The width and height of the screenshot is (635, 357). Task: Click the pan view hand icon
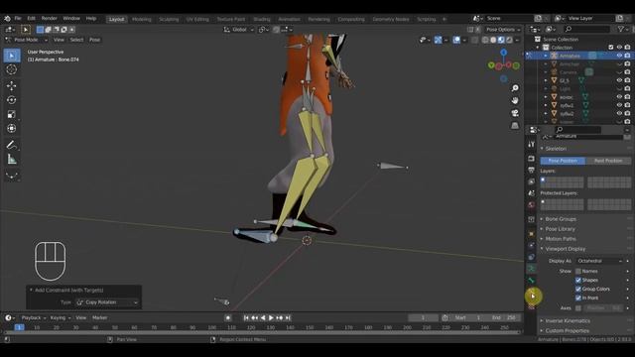(515, 100)
